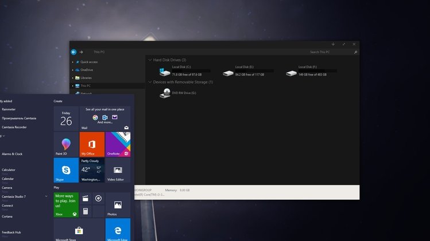Viewport: 430px width, 241px height.
Task: Click the '149 GB free of 483 GB' text
Action: [312, 74]
